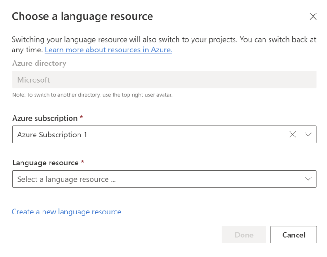327x257 pixels.
Task: Expand the Azure subscription chevron arrow
Action: pos(308,135)
